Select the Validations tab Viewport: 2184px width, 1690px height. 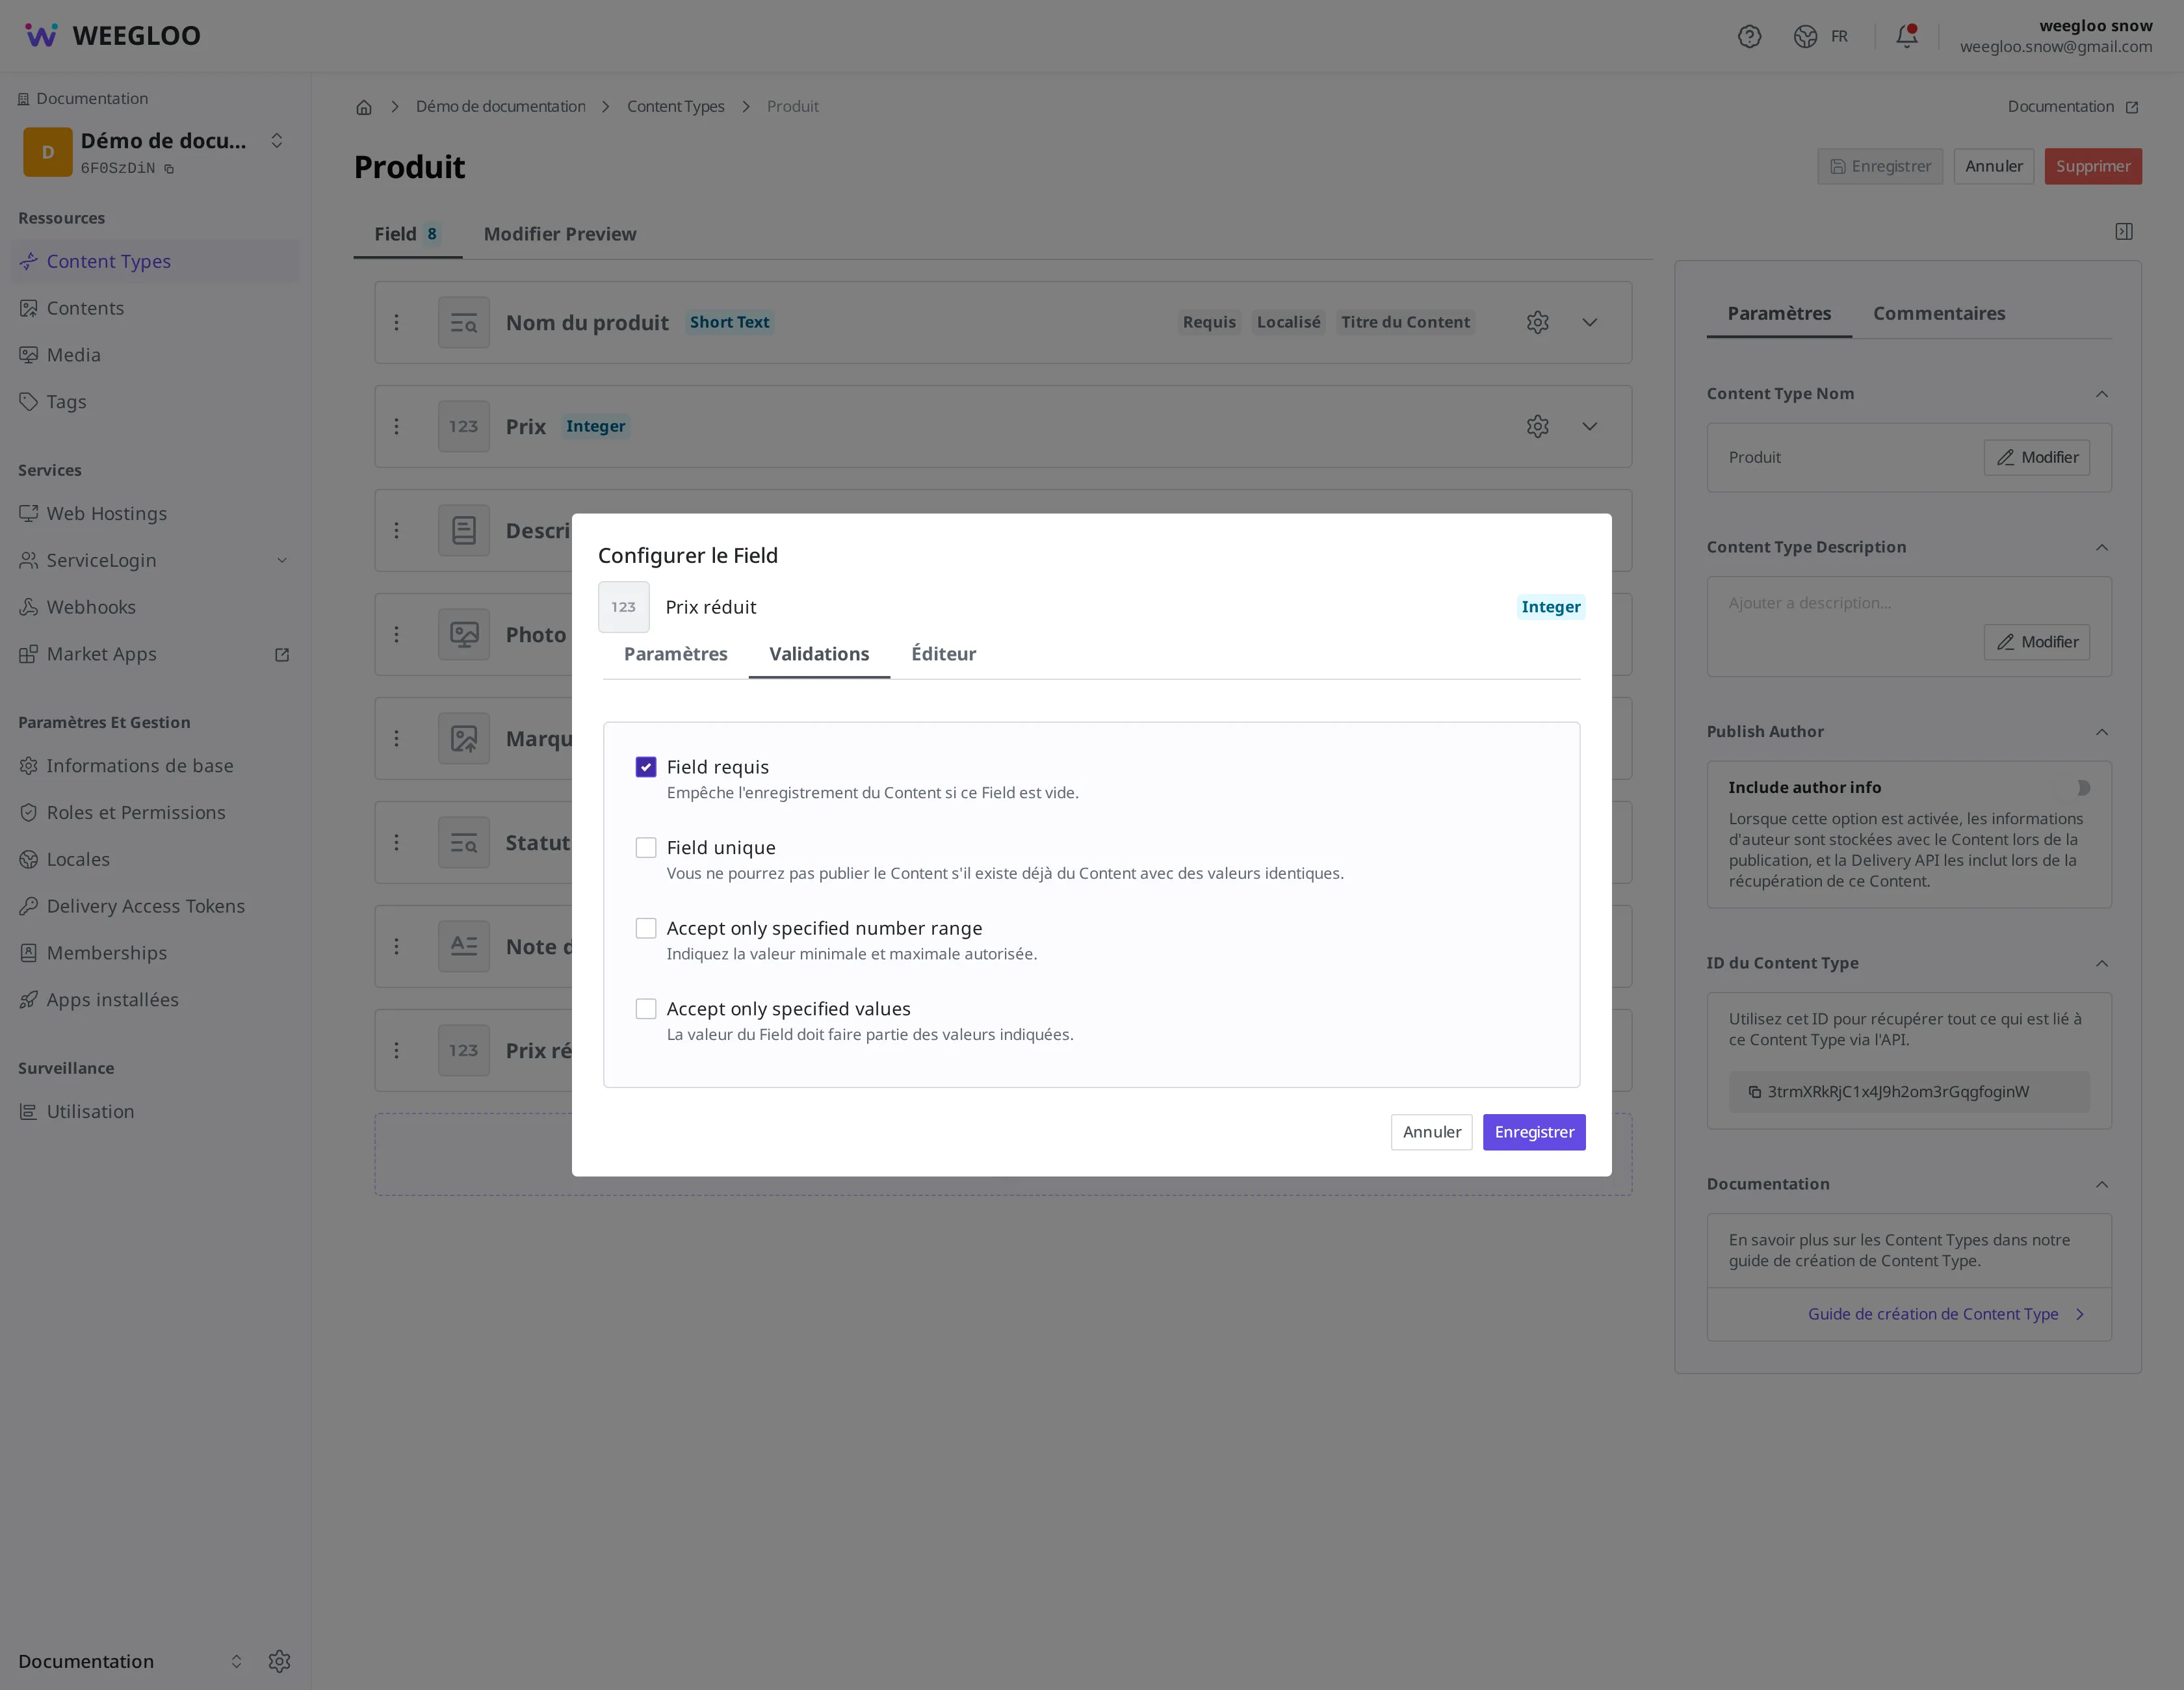819,654
